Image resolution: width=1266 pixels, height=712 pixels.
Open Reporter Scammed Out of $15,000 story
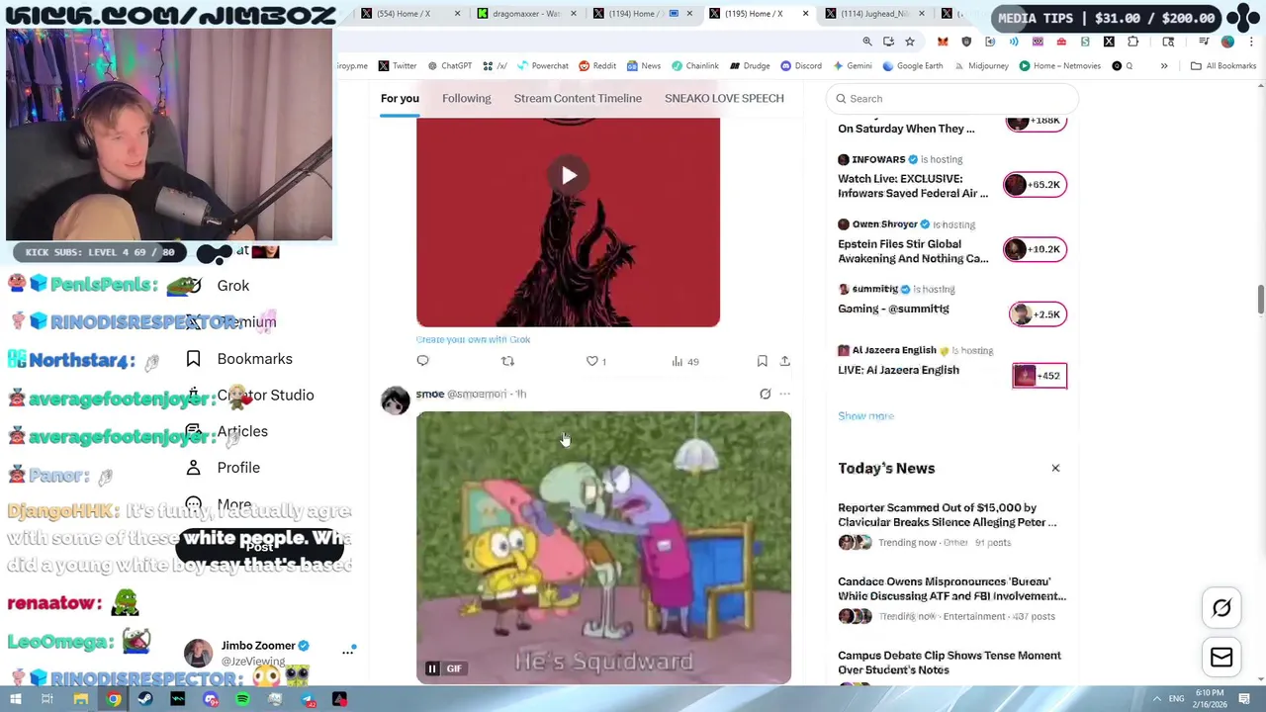click(x=951, y=525)
